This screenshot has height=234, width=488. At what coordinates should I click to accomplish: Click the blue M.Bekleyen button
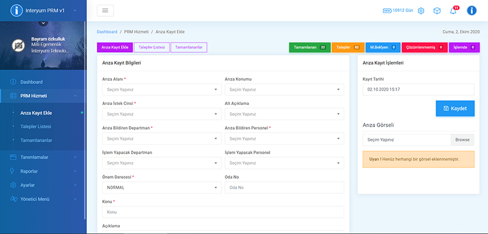383,47
